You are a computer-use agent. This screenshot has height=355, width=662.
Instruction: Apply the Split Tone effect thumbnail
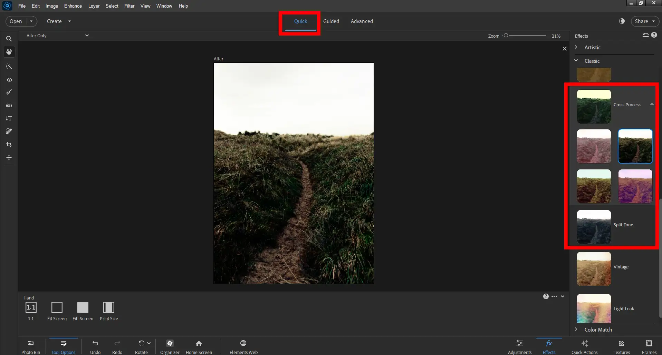point(594,227)
